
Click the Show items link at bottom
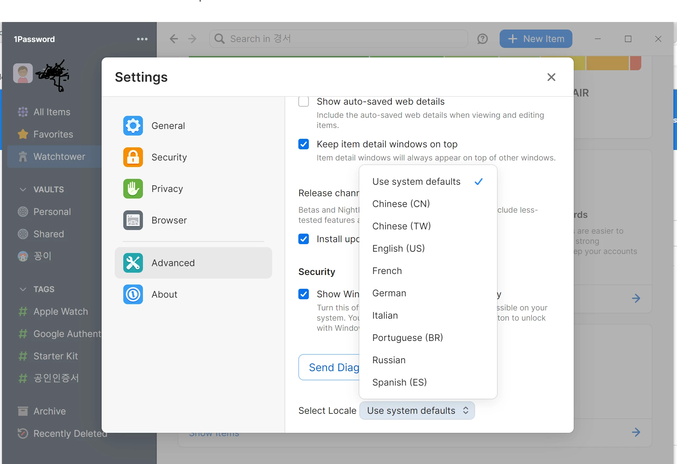(x=214, y=434)
